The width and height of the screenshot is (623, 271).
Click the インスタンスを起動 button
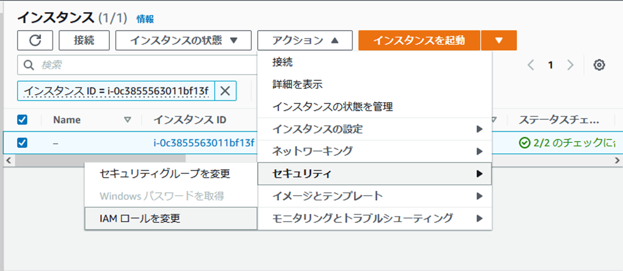[419, 40]
